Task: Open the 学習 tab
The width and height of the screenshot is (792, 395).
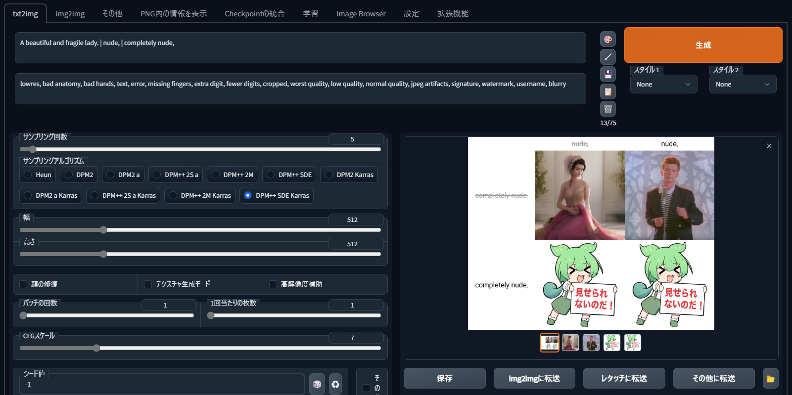Action: coord(311,13)
